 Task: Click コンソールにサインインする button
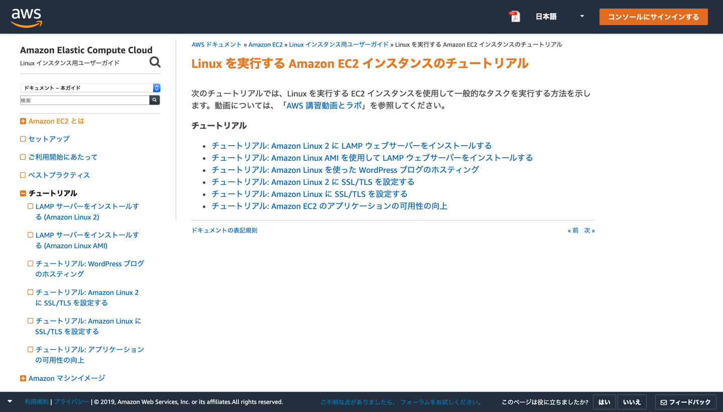click(654, 17)
